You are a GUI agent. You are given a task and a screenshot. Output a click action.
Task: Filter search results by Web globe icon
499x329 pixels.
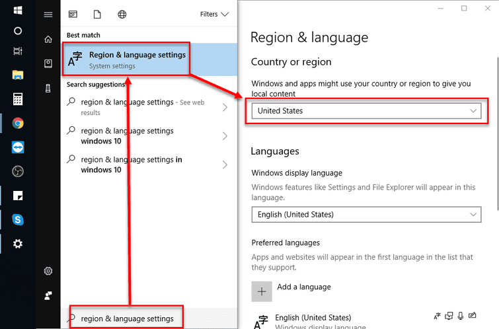click(x=122, y=15)
